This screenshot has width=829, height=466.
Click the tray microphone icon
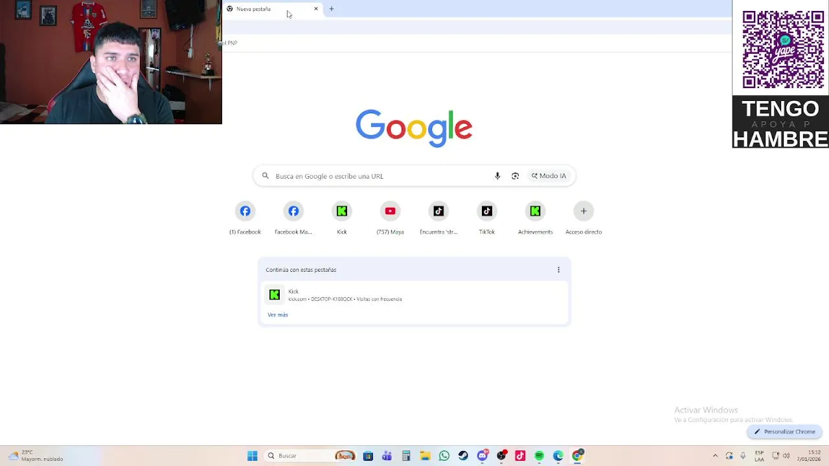tap(743, 456)
